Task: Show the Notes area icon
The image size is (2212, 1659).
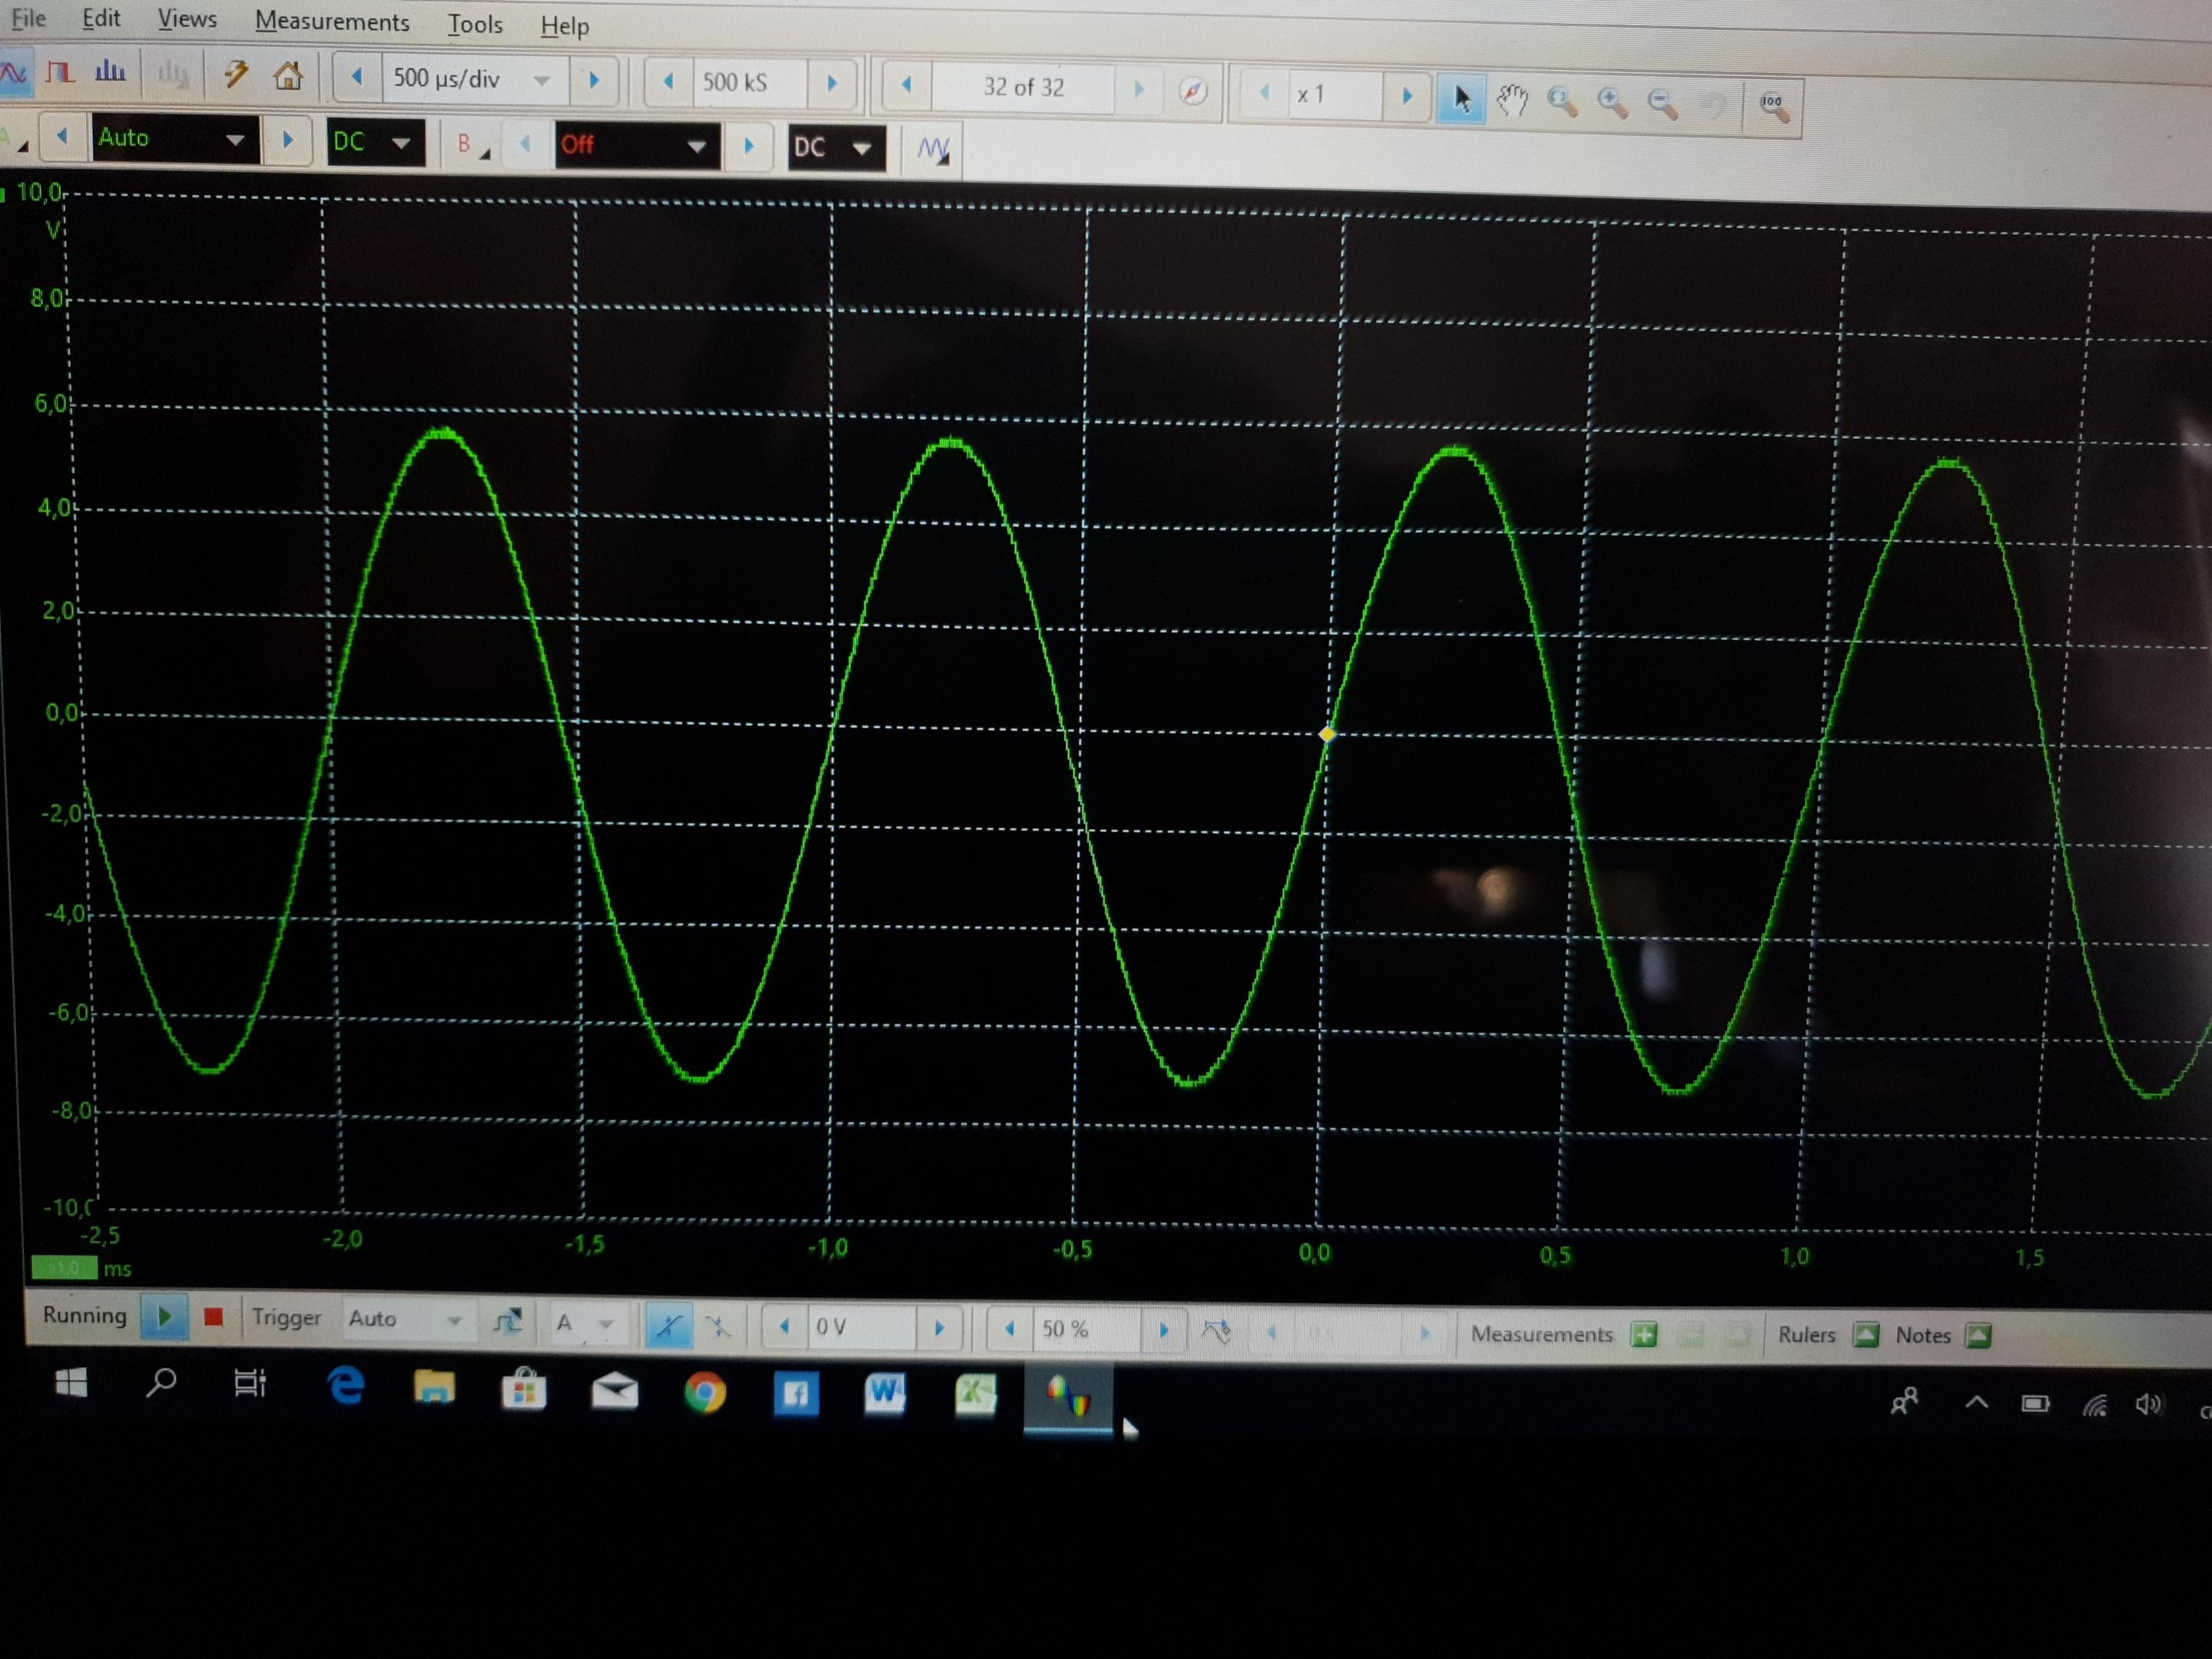Action: [1978, 1336]
